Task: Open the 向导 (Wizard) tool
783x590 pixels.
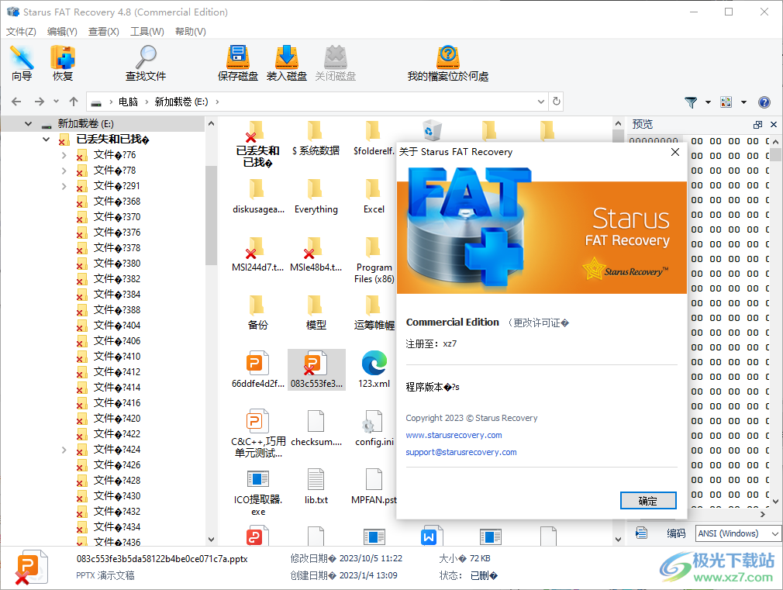Action: [x=21, y=62]
